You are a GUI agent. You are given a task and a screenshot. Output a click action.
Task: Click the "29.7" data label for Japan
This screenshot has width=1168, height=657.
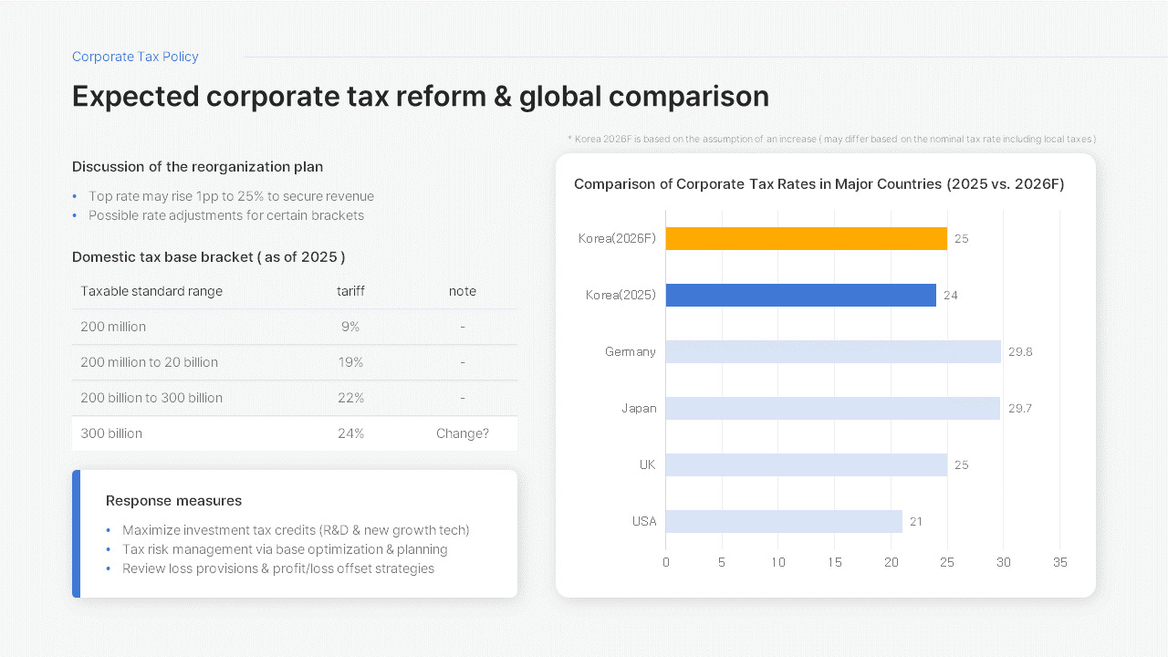click(x=1020, y=408)
